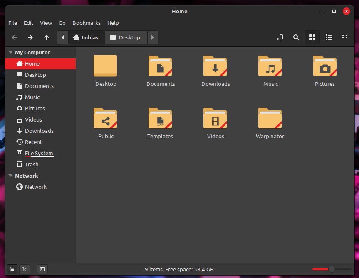Select the Pictures folder icon
This screenshot has width=359, height=278.
point(325,66)
